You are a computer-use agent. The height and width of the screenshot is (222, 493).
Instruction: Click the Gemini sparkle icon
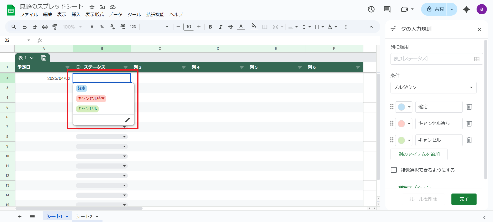pyautogui.click(x=466, y=9)
